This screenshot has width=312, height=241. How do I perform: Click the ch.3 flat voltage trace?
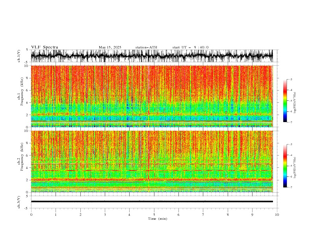point(152,202)
